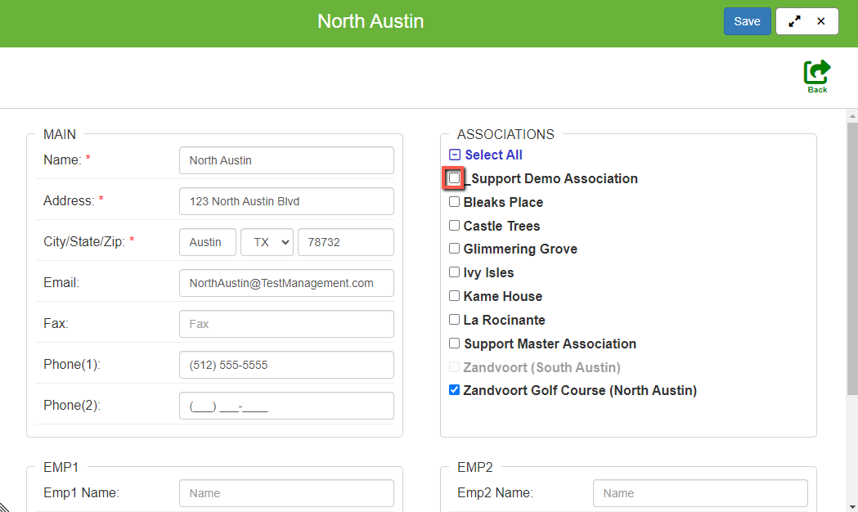Image resolution: width=858 pixels, height=512 pixels.
Task: Click the expand fullscreen arrows icon
Action: (x=794, y=21)
